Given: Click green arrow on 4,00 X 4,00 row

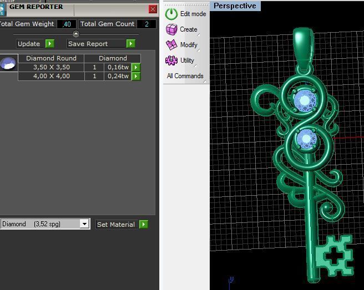Looking at the screenshot, I should click(136, 76).
